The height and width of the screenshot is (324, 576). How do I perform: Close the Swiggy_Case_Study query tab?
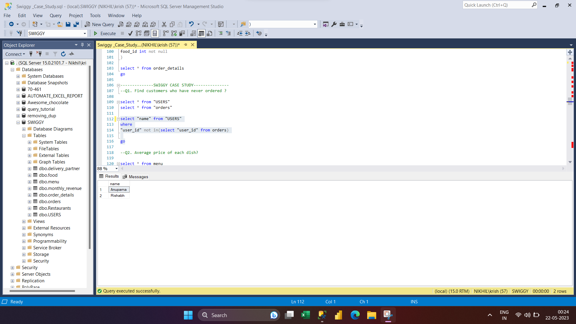click(193, 45)
